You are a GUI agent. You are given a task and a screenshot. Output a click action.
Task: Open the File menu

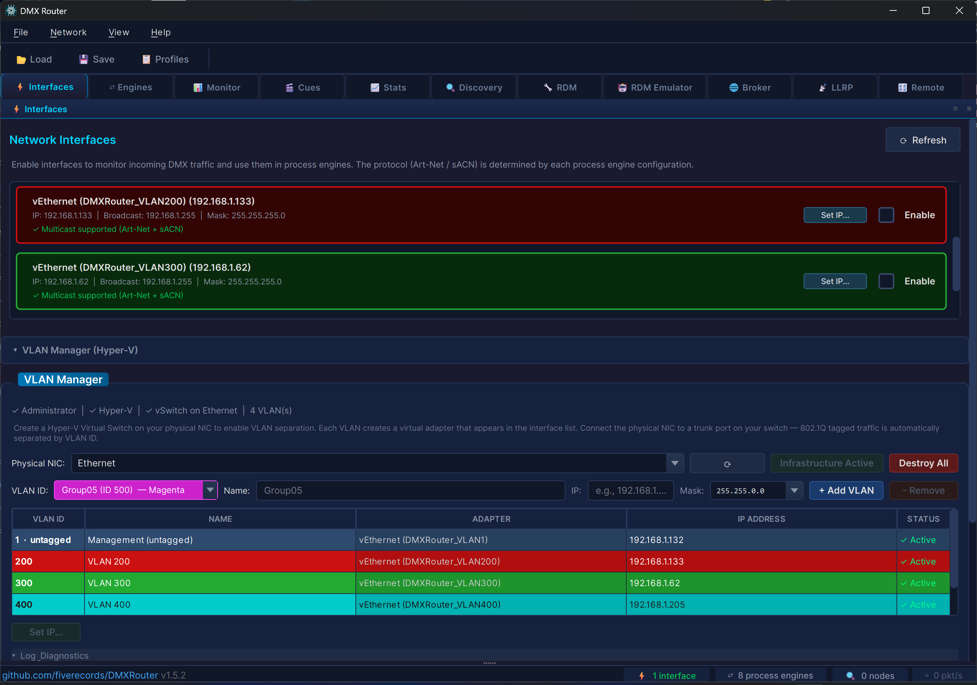[x=21, y=32]
